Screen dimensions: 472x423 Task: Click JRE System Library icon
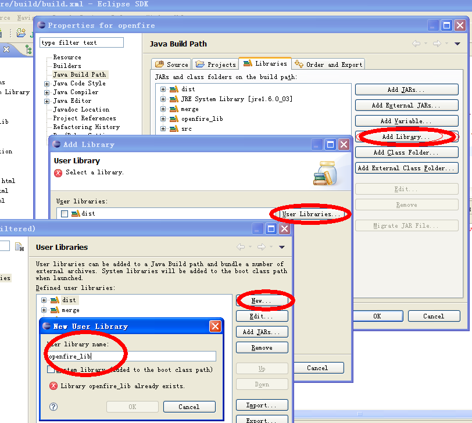pyautogui.click(x=174, y=99)
